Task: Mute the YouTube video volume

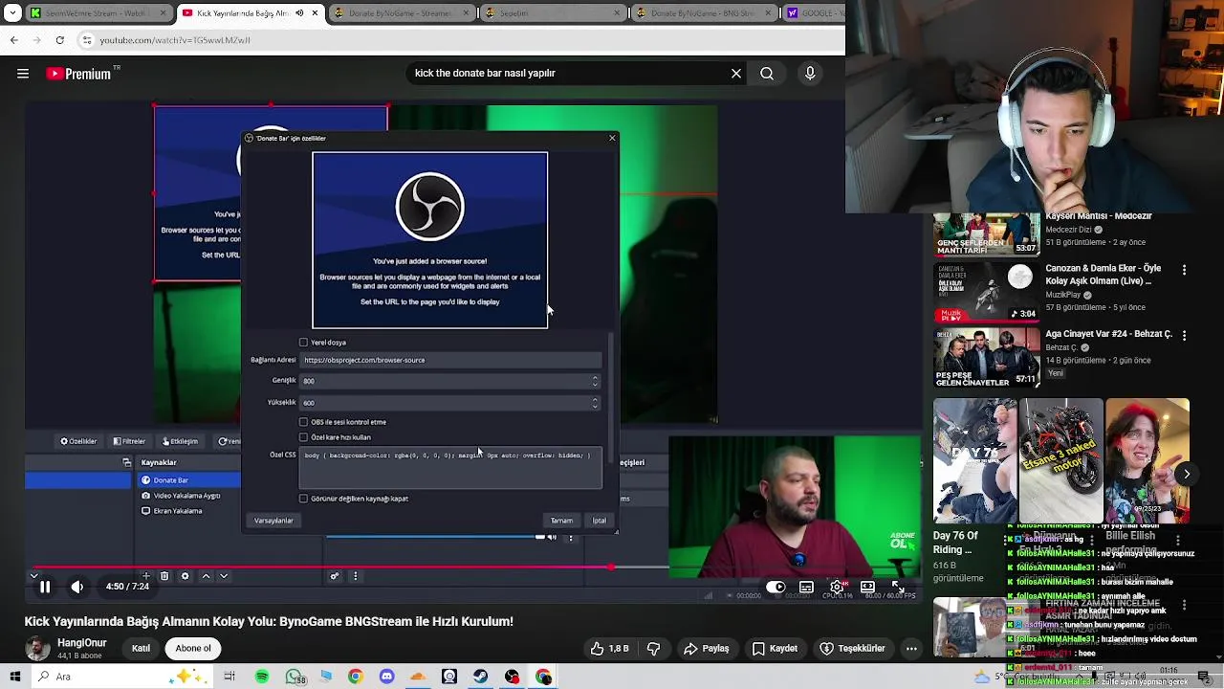Action: click(x=77, y=587)
